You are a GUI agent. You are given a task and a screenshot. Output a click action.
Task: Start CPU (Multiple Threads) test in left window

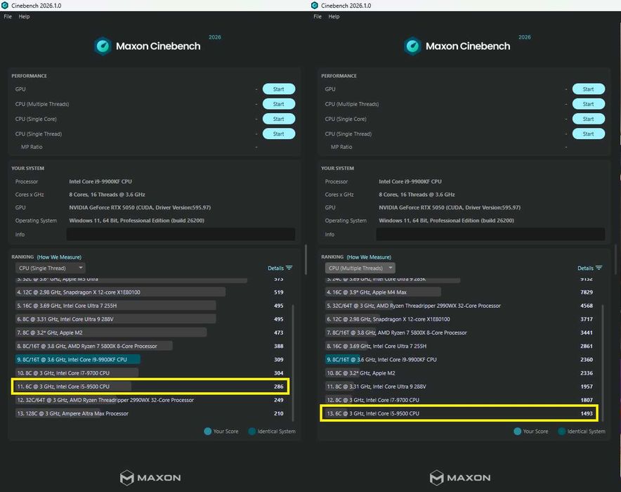tap(279, 104)
